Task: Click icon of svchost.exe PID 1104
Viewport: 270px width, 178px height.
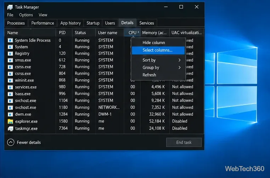Action: point(10,101)
